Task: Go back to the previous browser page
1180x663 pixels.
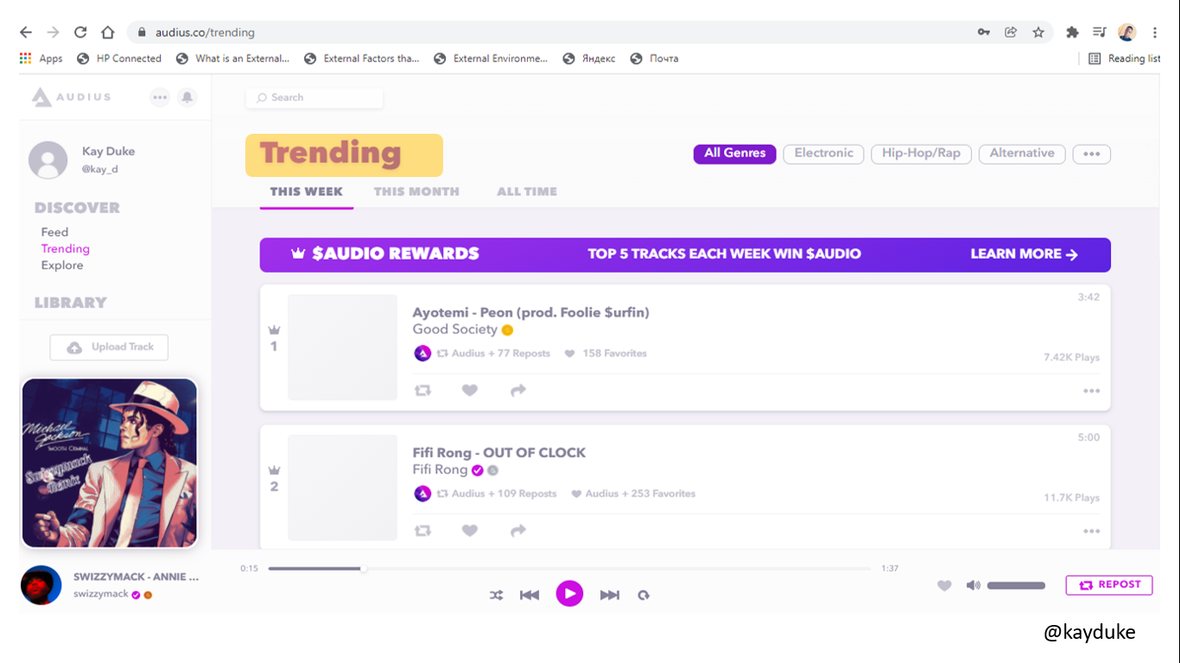Action: (x=26, y=33)
